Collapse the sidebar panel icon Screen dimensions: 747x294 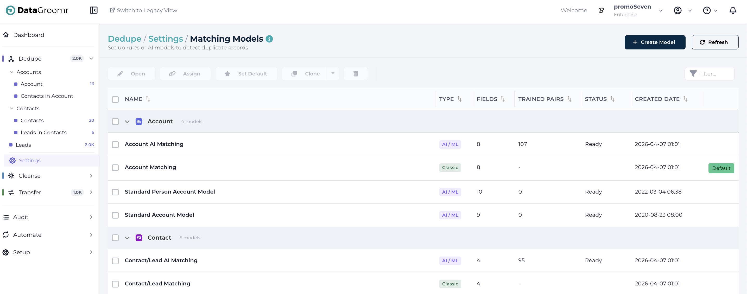tap(93, 10)
